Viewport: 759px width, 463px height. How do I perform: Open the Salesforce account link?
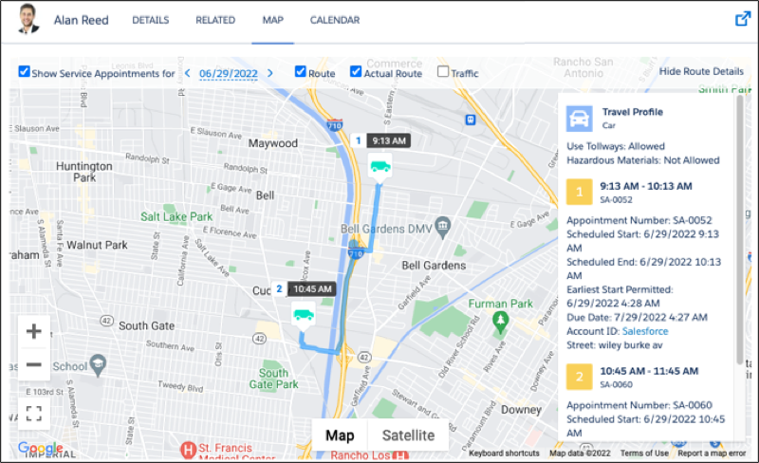pos(644,331)
